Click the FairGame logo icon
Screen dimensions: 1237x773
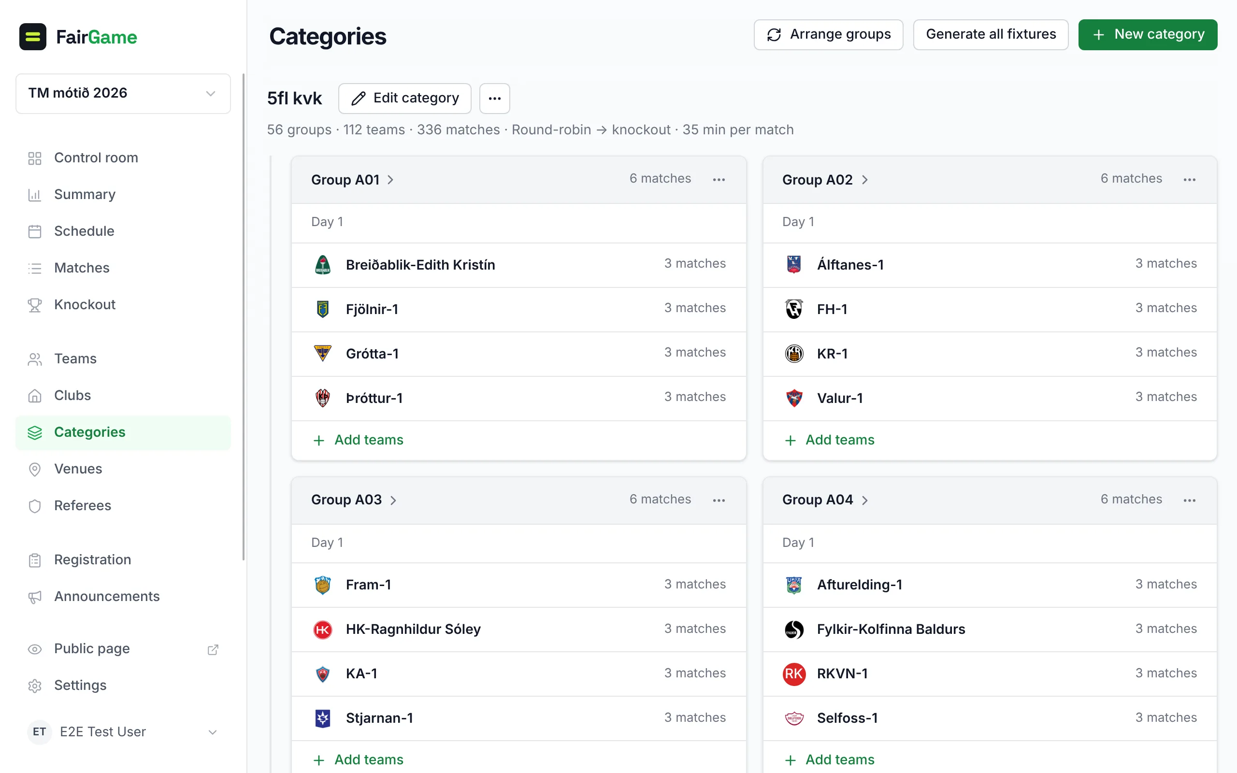(x=33, y=37)
